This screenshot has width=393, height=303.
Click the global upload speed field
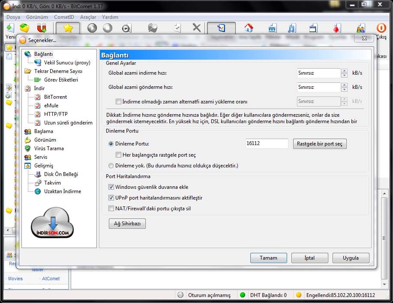pyautogui.click(x=318, y=88)
